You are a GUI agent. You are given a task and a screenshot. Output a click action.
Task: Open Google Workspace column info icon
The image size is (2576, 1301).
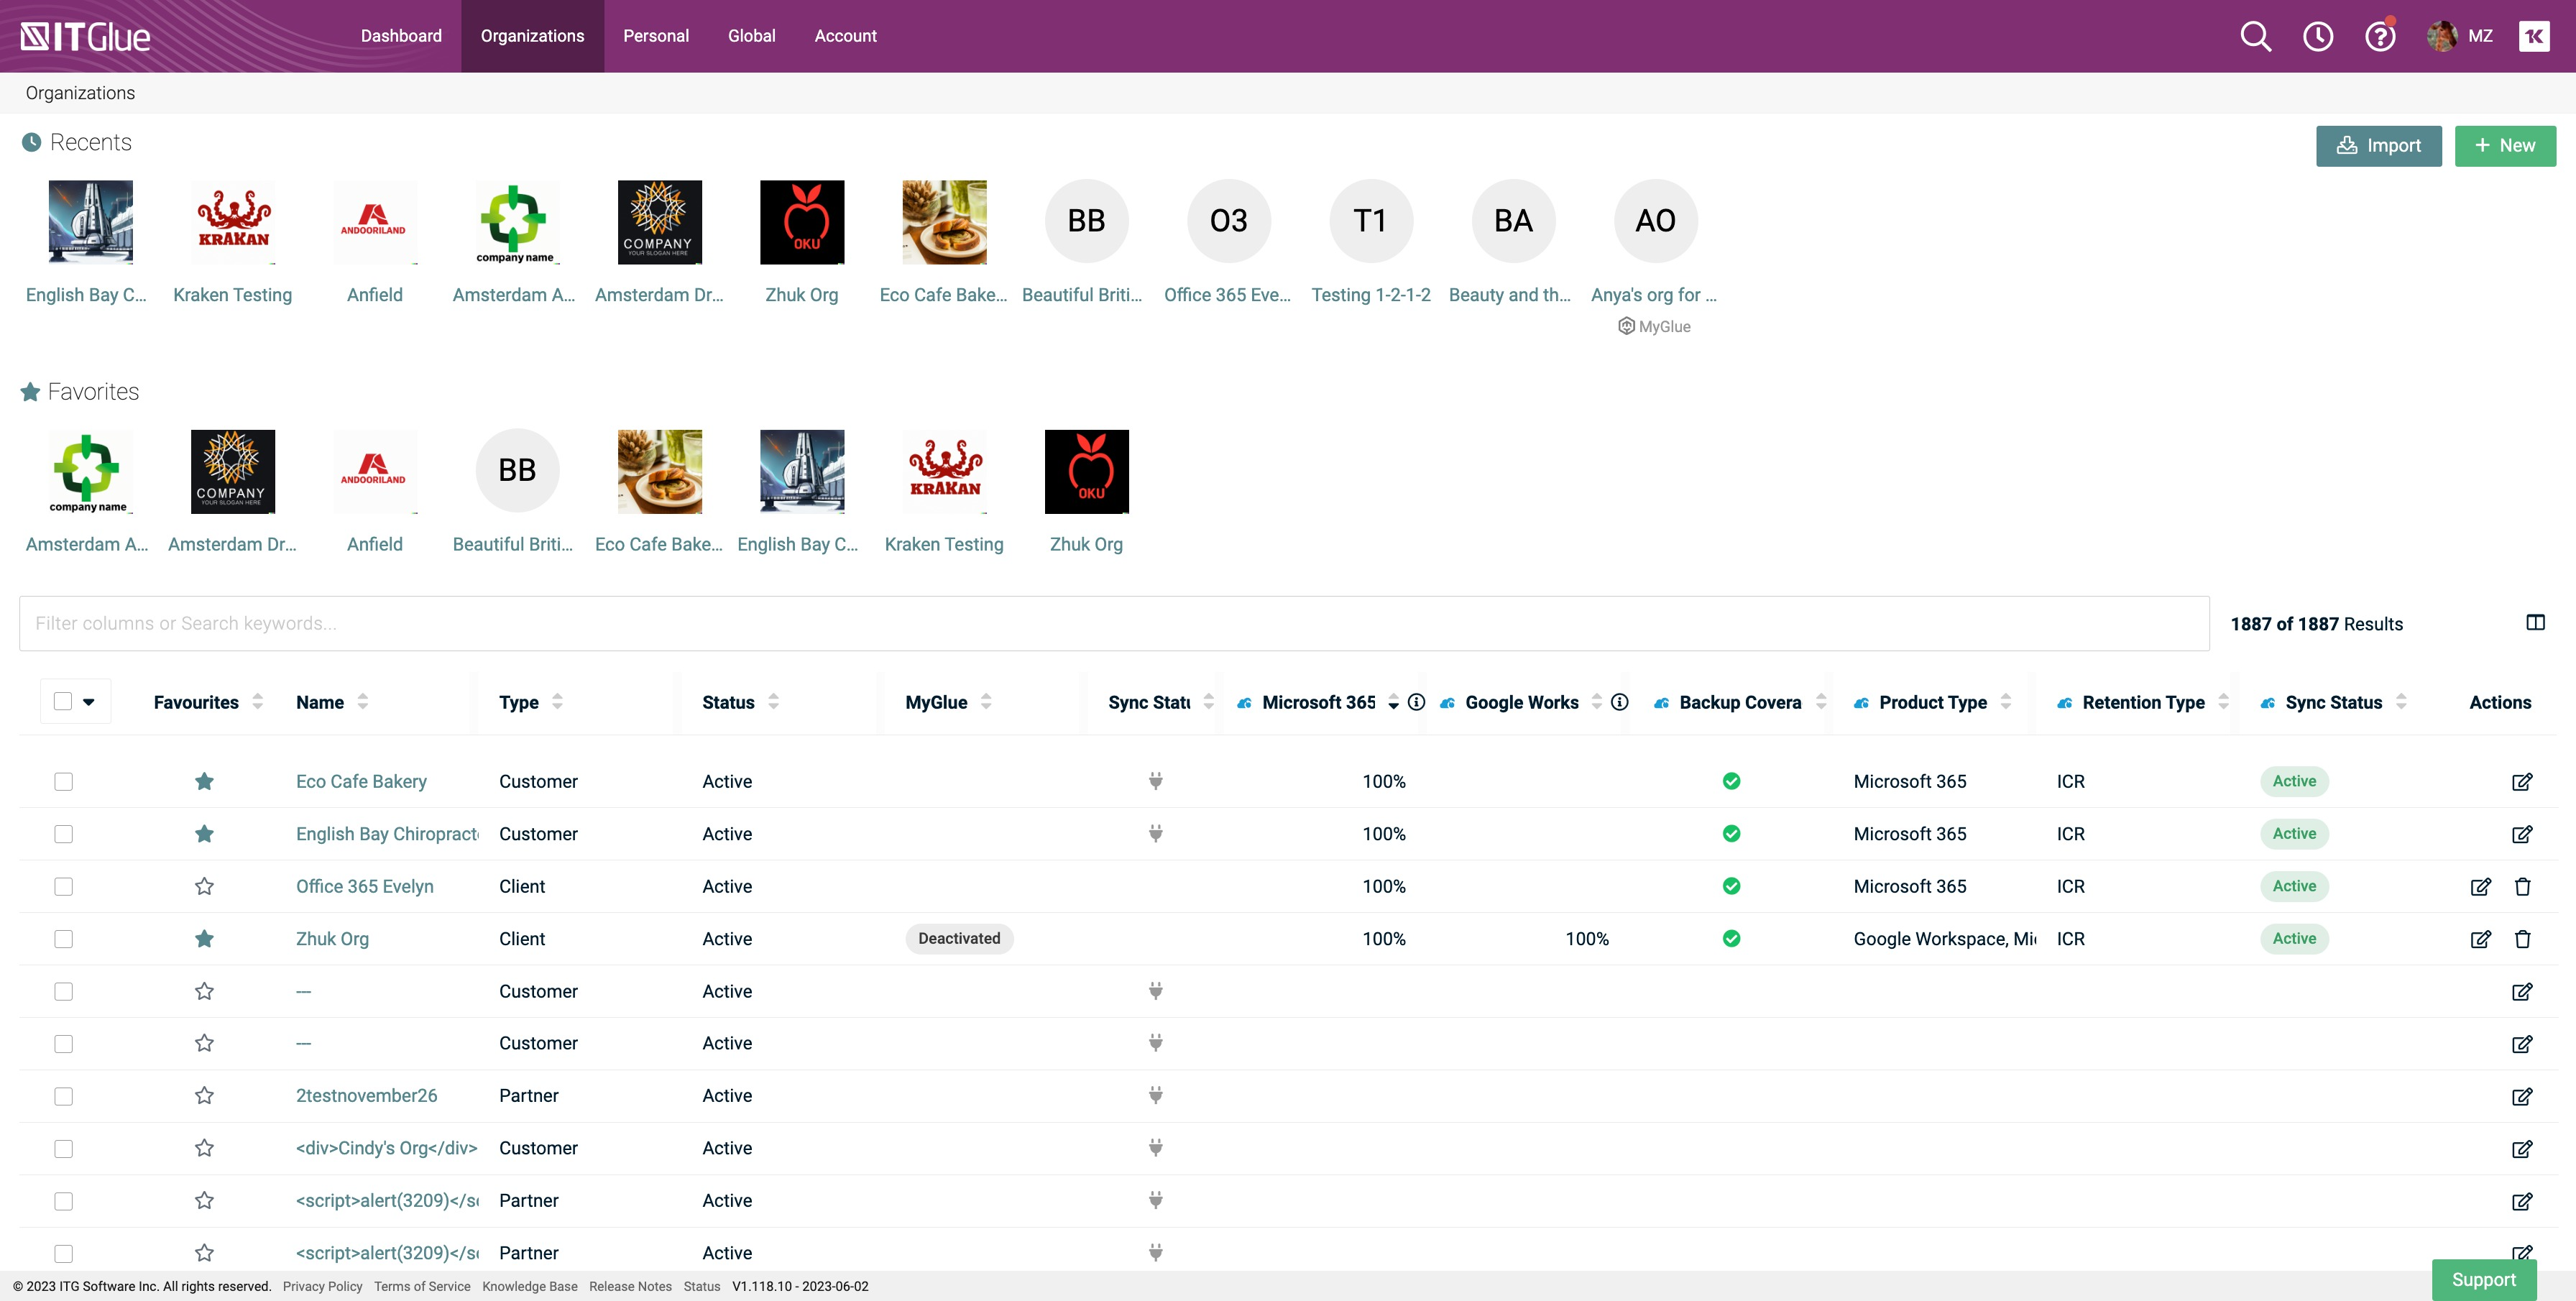(x=1619, y=702)
